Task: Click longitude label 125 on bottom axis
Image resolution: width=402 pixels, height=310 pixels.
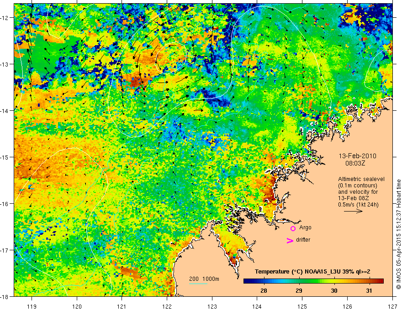Action: pyautogui.click(x=302, y=306)
